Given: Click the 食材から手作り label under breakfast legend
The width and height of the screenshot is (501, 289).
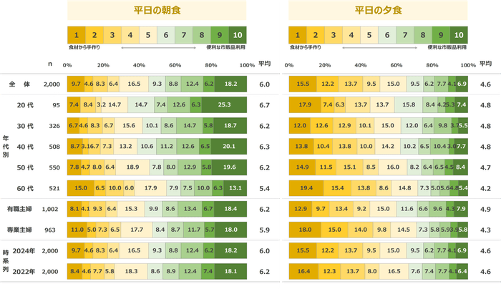Looking at the screenshot, I should 84,47.
